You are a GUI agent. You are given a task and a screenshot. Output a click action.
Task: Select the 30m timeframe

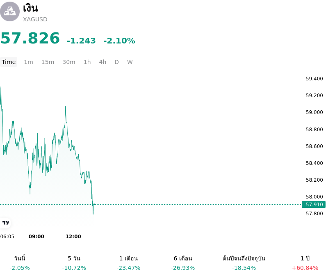[x=69, y=62]
